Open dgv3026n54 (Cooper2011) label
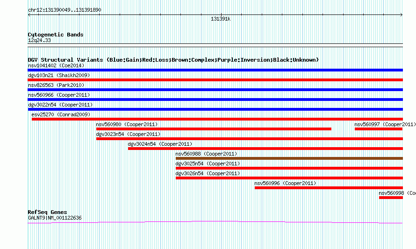 coord(208,173)
